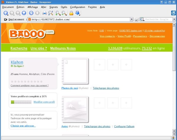Click 'Télécharger des photos' next to Photos de moi
Viewport: 177px width, 140px height.
106,88
